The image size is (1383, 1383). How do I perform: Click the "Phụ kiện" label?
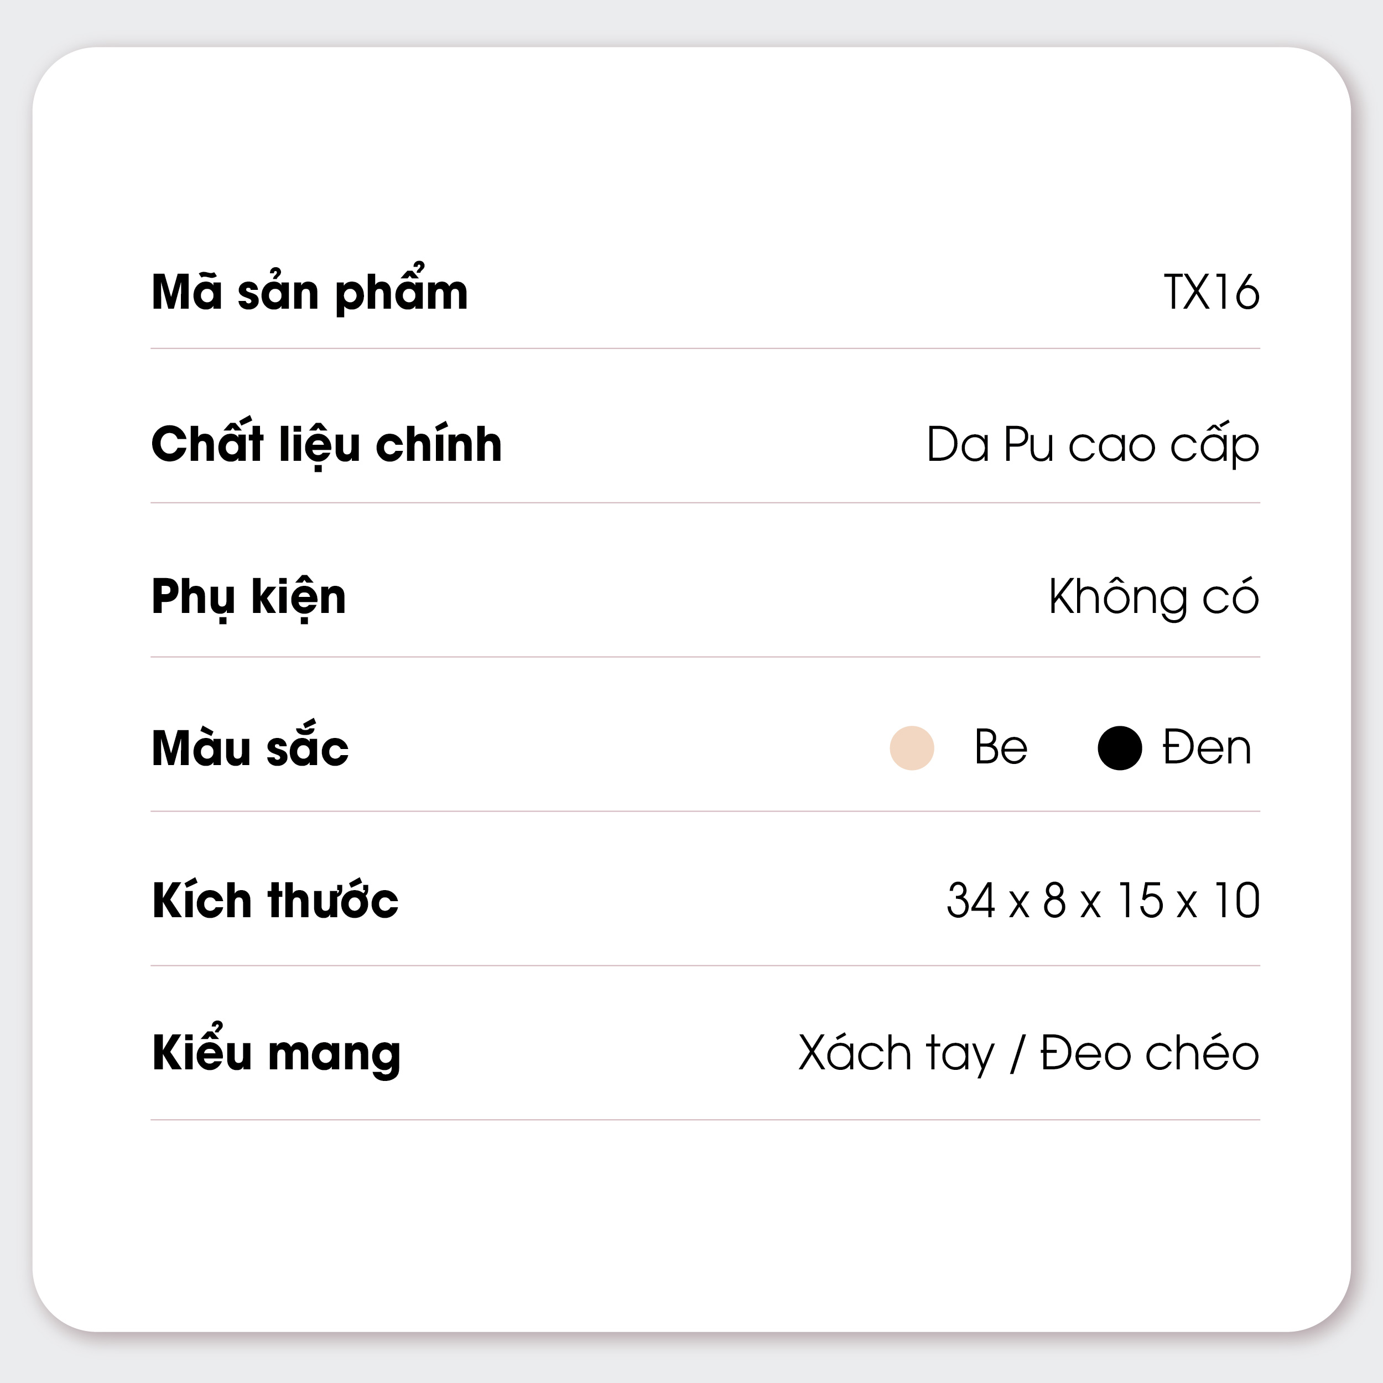pyautogui.click(x=248, y=597)
